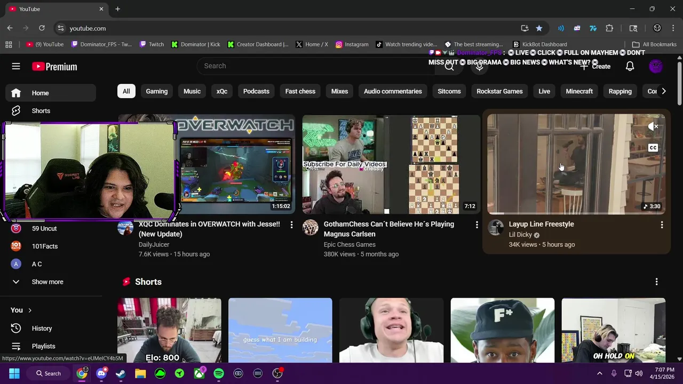Image resolution: width=683 pixels, height=384 pixels.
Task: Open more options for GothamChess video
Action: pos(476,225)
